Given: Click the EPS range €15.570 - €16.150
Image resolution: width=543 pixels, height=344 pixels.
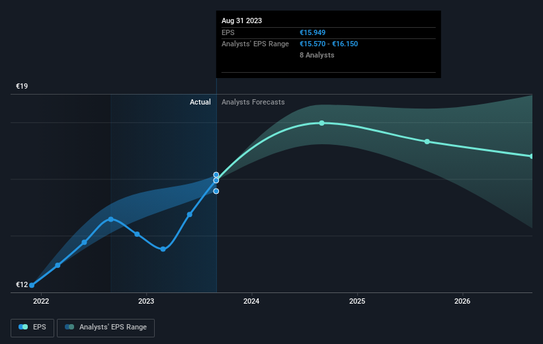Looking at the screenshot, I should (x=329, y=44).
